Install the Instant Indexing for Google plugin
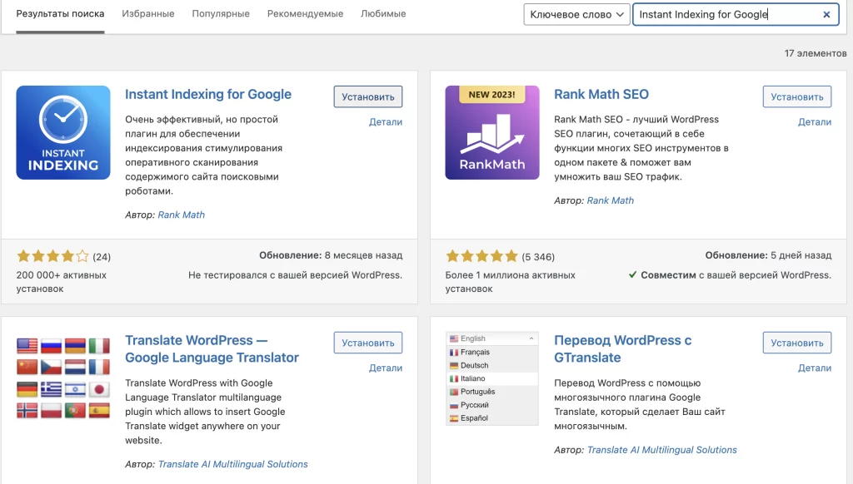Screen dimensions: 853x484 (x=368, y=96)
